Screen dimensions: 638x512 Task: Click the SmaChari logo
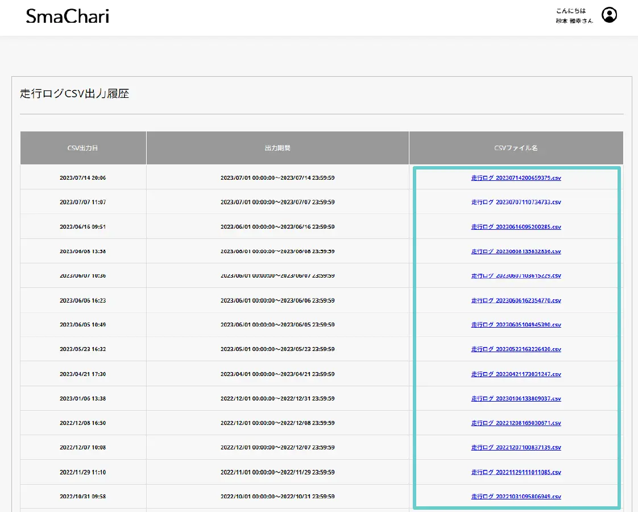tap(67, 16)
